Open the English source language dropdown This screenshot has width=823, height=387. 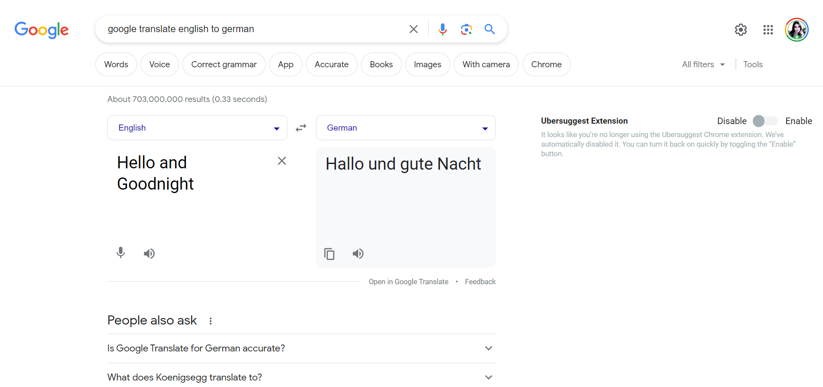pyautogui.click(x=197, y=128)
